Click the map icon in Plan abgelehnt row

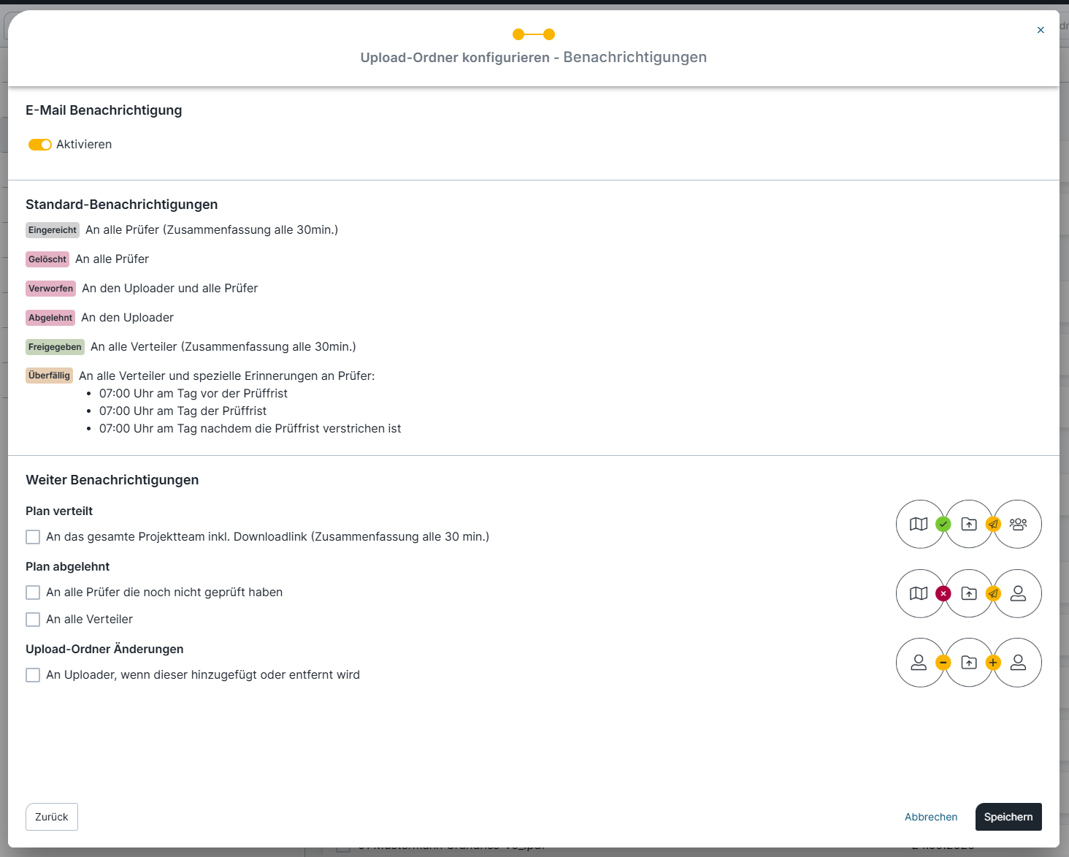[919, 593]
